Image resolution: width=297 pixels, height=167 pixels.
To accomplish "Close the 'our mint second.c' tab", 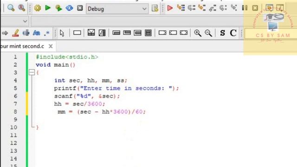I will 51,46.
